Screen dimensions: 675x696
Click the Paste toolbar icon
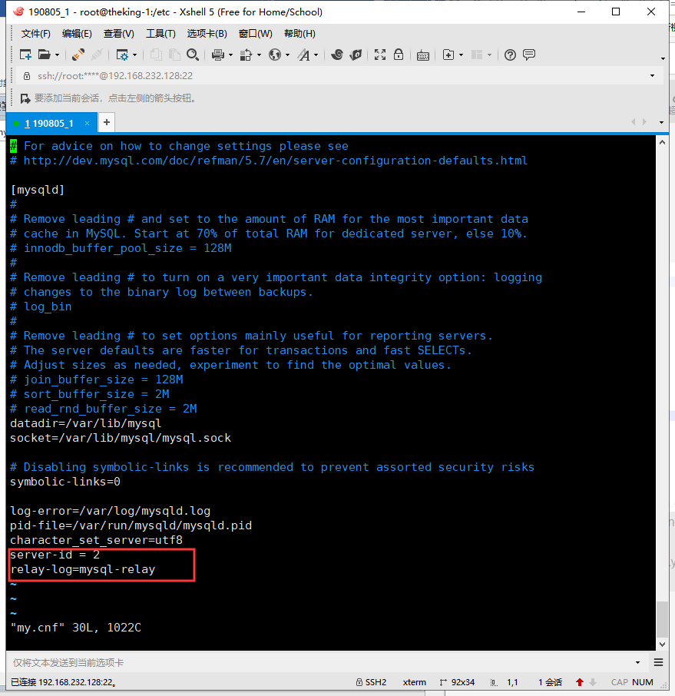pos(174,55)
